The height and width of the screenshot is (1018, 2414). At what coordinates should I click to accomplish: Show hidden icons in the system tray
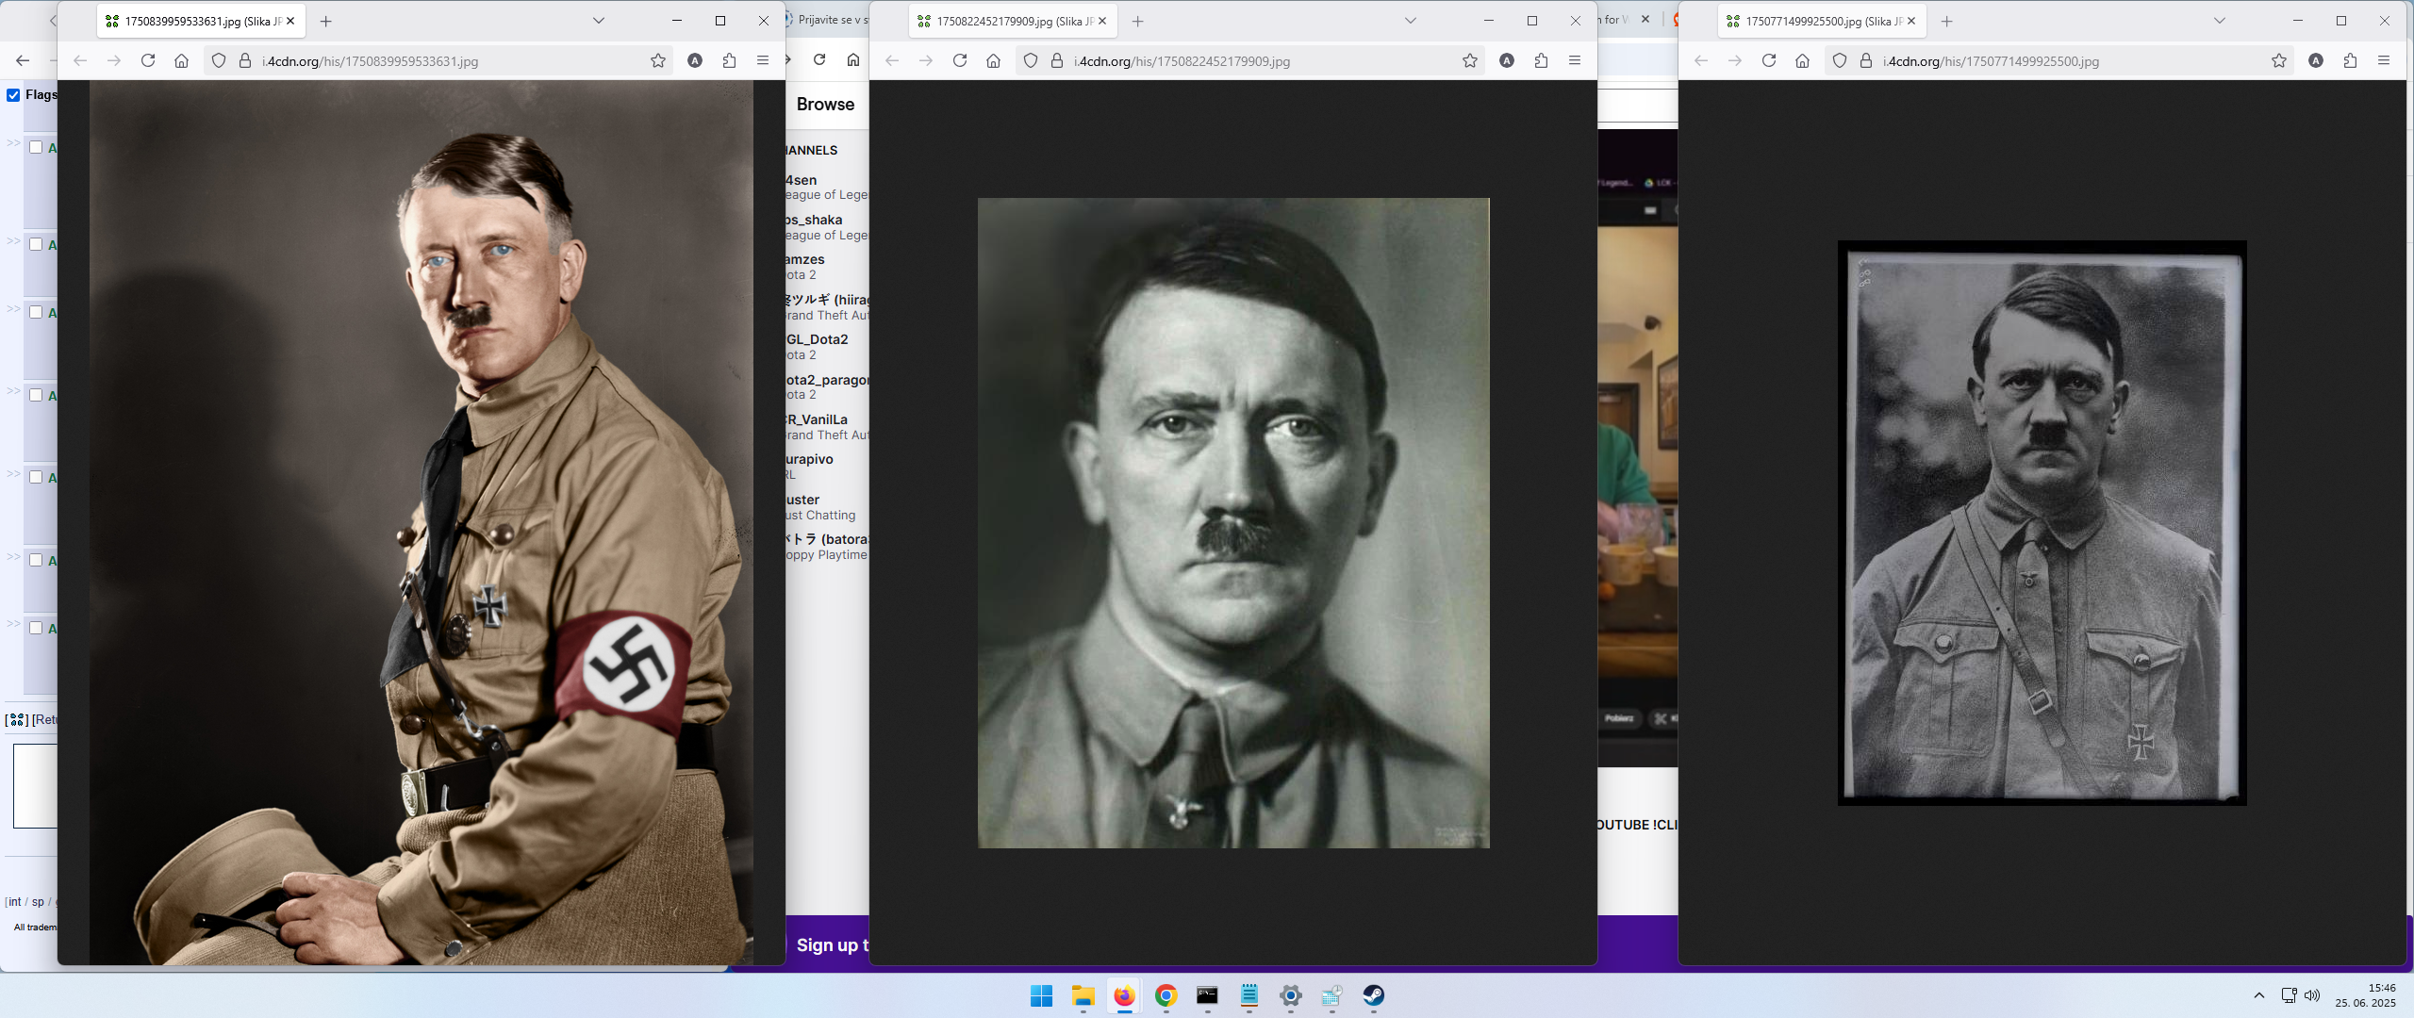(x=2259, y=995)
